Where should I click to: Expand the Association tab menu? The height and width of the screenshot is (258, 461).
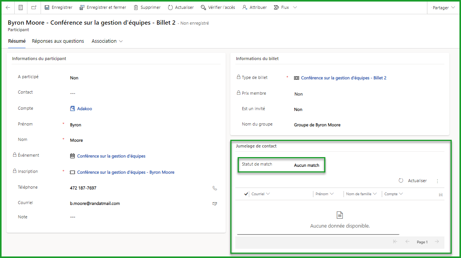[x=107, y=41]
